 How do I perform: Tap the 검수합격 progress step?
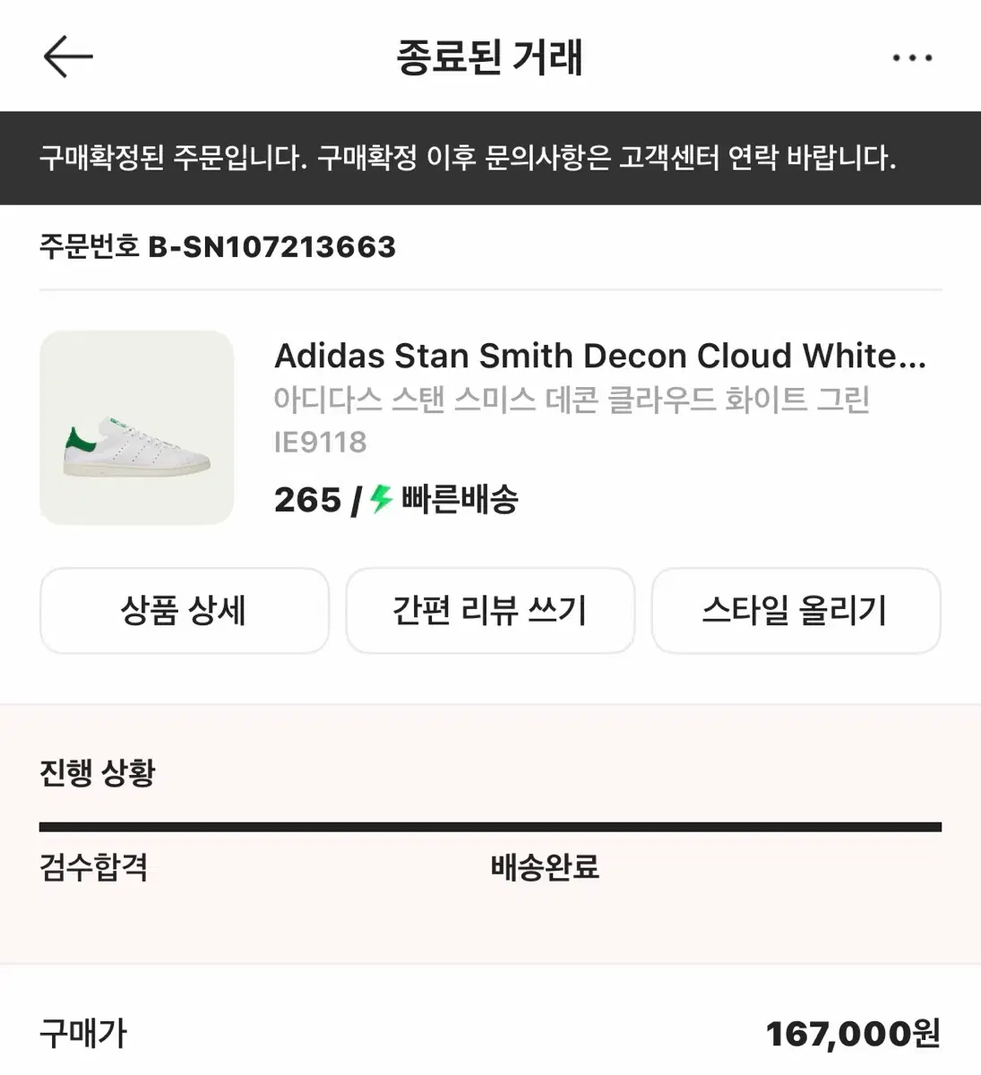tap(94, 867)
